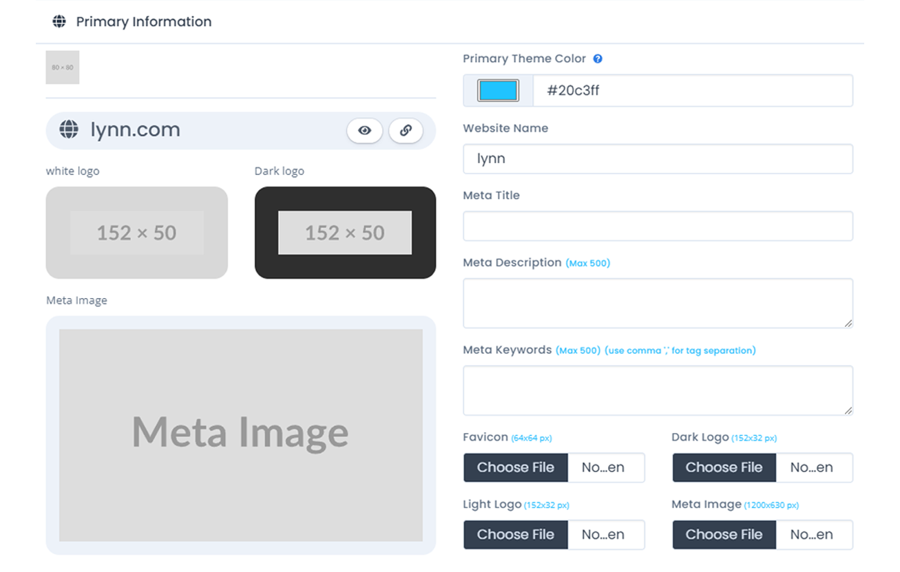This screenshot has width=900, height=572.
Task: Click the comma tag separation hint
Action: point(680,350)
